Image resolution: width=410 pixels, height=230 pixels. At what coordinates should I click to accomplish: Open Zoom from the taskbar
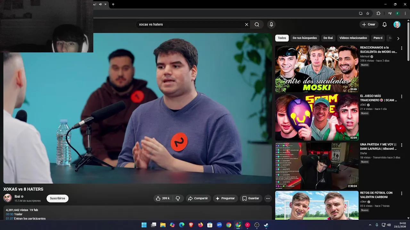pos(219,225)
